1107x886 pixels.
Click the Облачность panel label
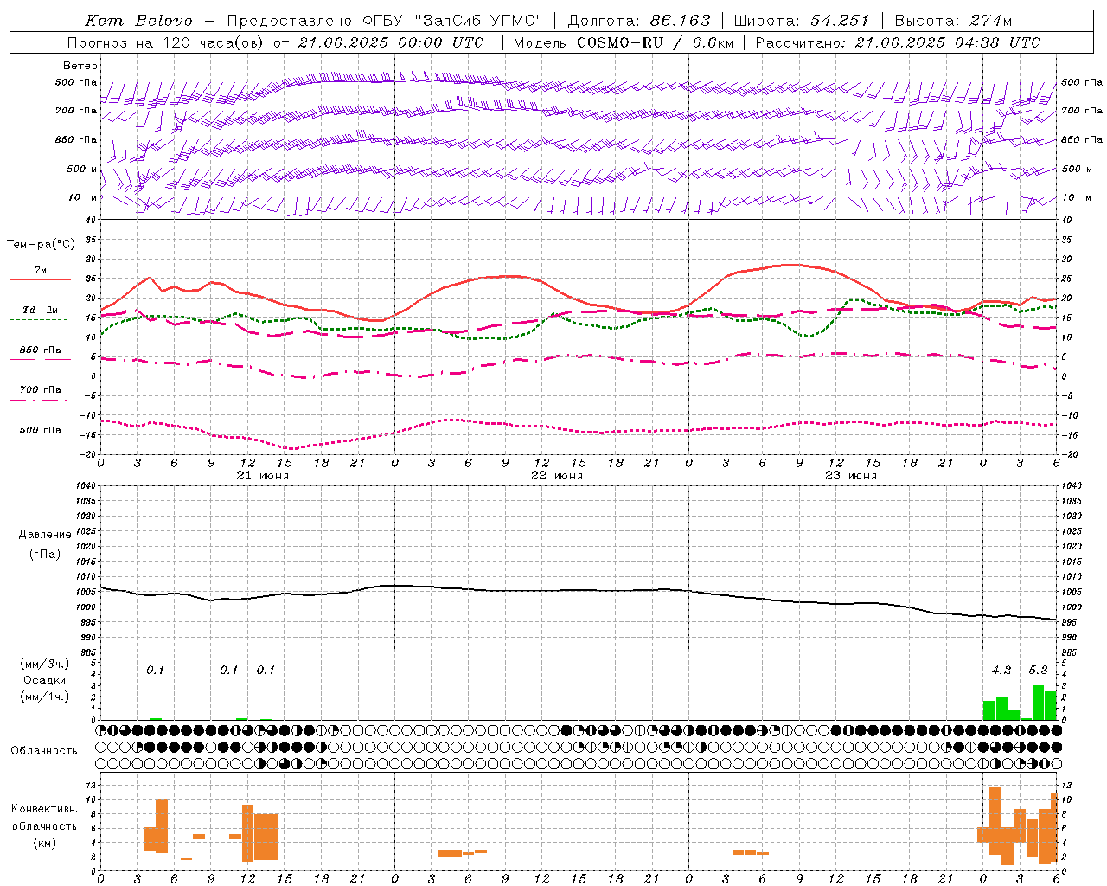44,751
